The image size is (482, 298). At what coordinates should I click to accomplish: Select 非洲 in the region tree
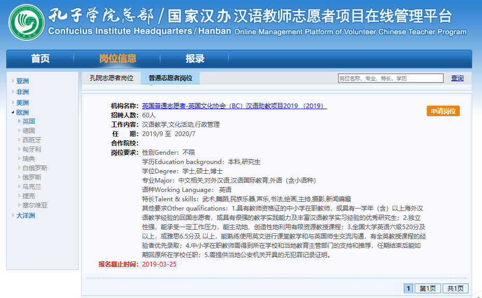point(22,92)
